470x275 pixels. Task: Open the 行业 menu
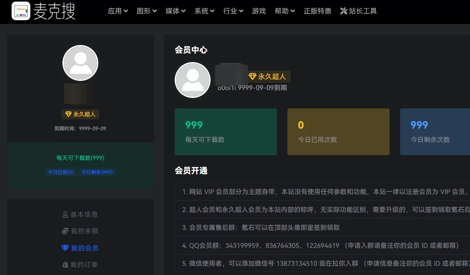pos(233,11)
